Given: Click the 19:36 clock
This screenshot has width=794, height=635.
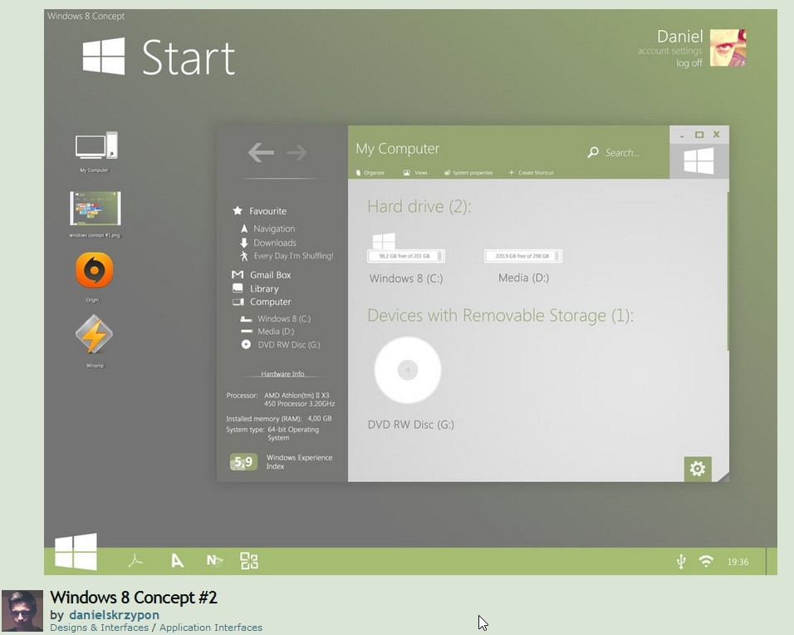Looking at the screenshot, I should (x=738, y=562).
